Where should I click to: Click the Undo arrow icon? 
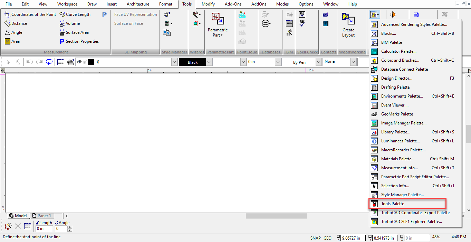click(30, 62)
